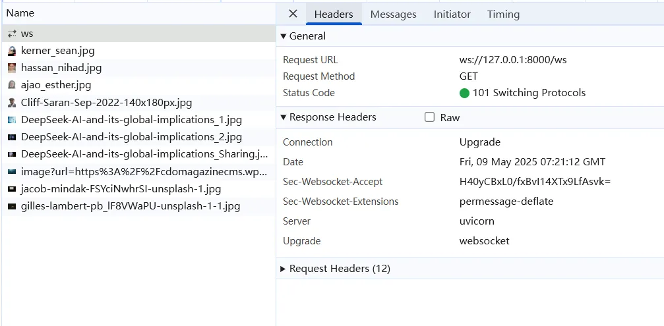Image resolution: width=664 pixels, height=326 pixels.
Task: Open the Timing tab
Action: coord(503,14)
